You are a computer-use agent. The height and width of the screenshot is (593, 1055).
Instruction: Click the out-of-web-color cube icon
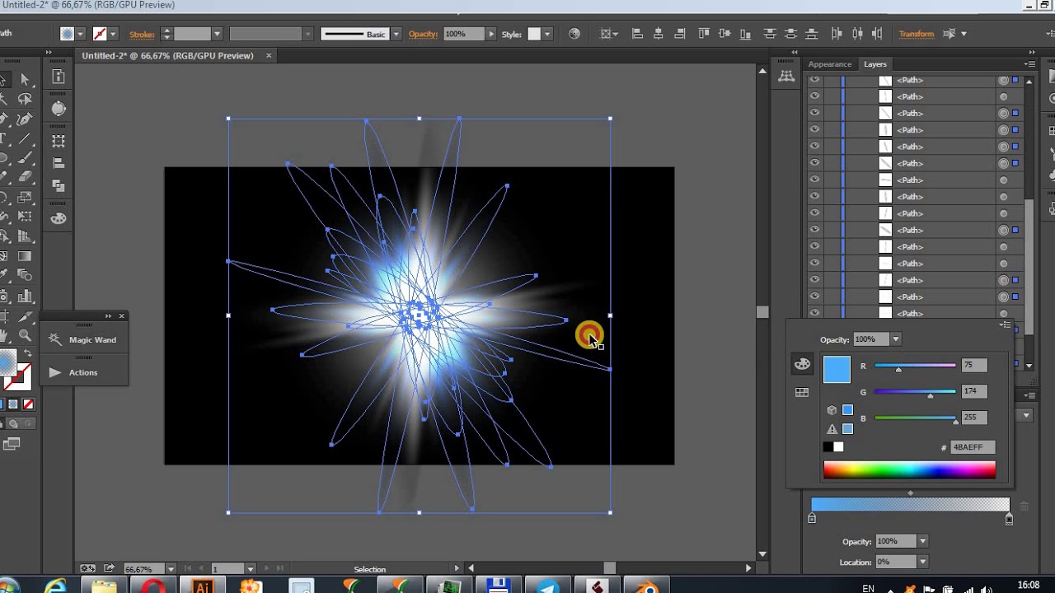click(832, 410)
